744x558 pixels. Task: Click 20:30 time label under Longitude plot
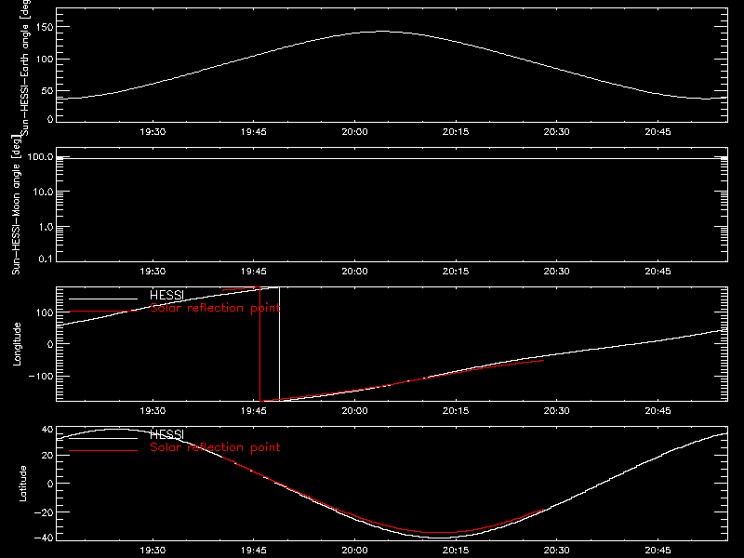556,411
